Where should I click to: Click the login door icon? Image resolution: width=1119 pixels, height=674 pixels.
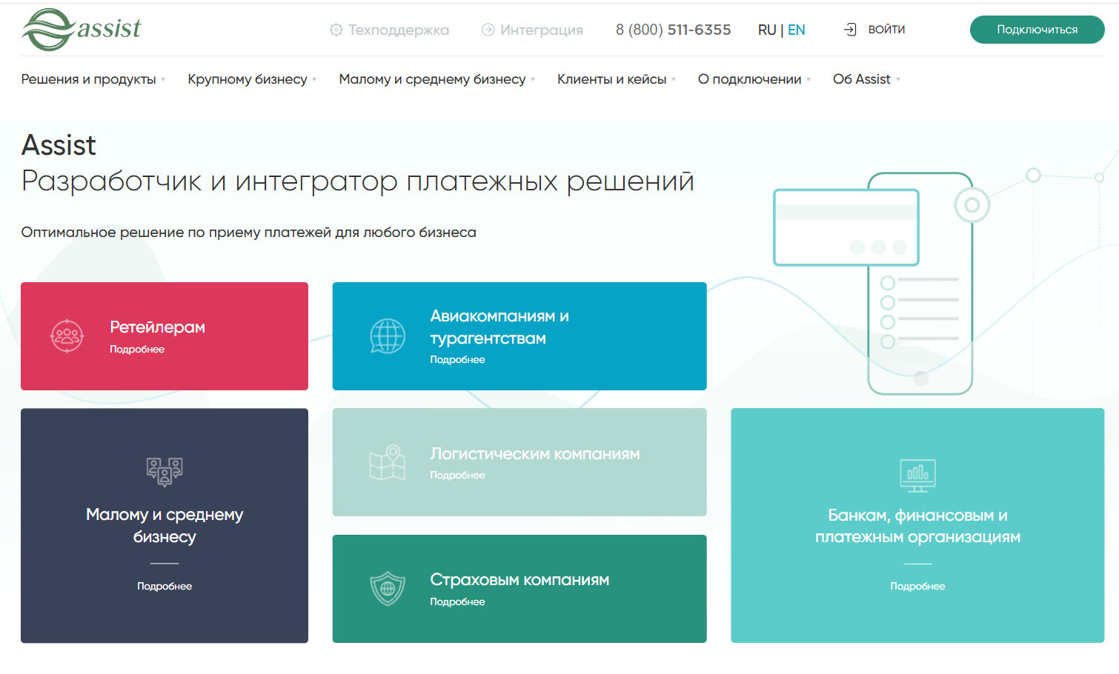click(850, 30)
